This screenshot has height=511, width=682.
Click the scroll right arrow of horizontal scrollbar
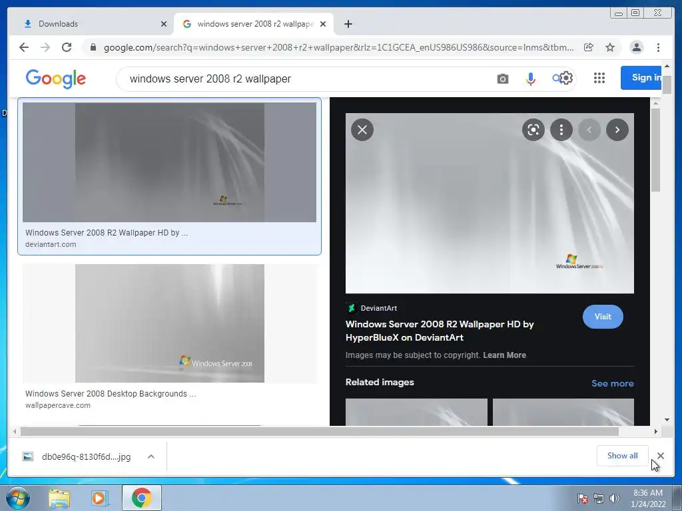[x=656, y=431]
